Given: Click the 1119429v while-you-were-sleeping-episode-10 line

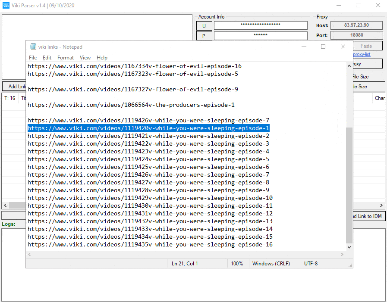Looking at the screenshot, I should pyautogui.click(x=150, y=198).
